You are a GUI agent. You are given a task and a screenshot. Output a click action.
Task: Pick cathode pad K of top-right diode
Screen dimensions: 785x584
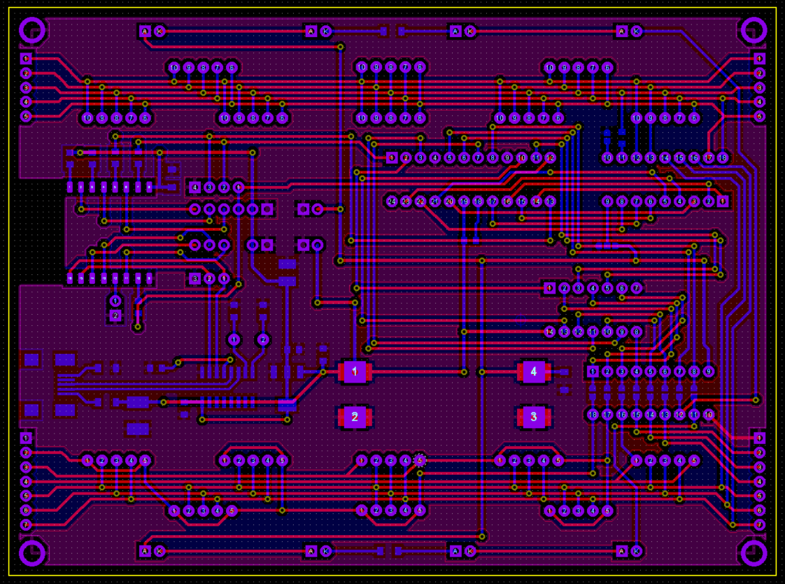[636, 31]
